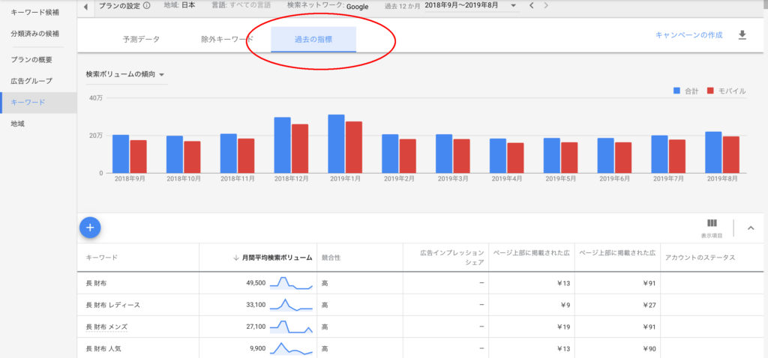Image resolution: width=768 pixels, height=358 pixels.
Task: Click the blue 合計 legend swatch
Action: click(x=676, y=91)
